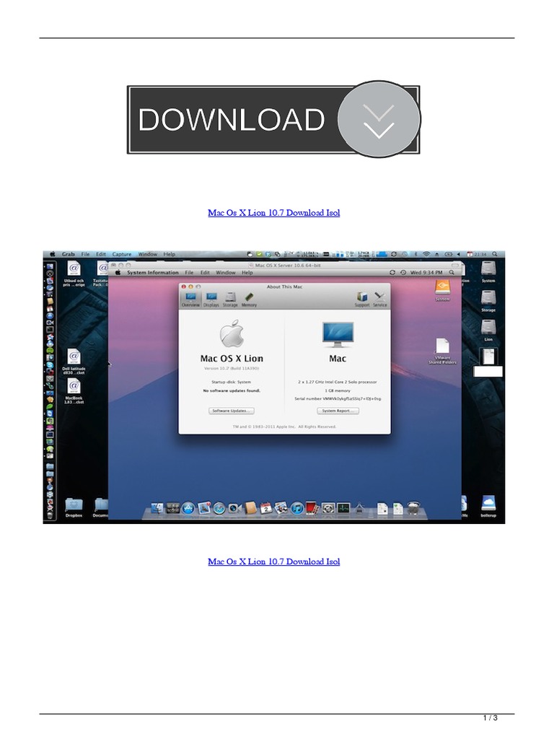The height and width of the screenshot is (739, 554).
Task: Open the Trash in the VM dock
Action: [x=413, y=507]
